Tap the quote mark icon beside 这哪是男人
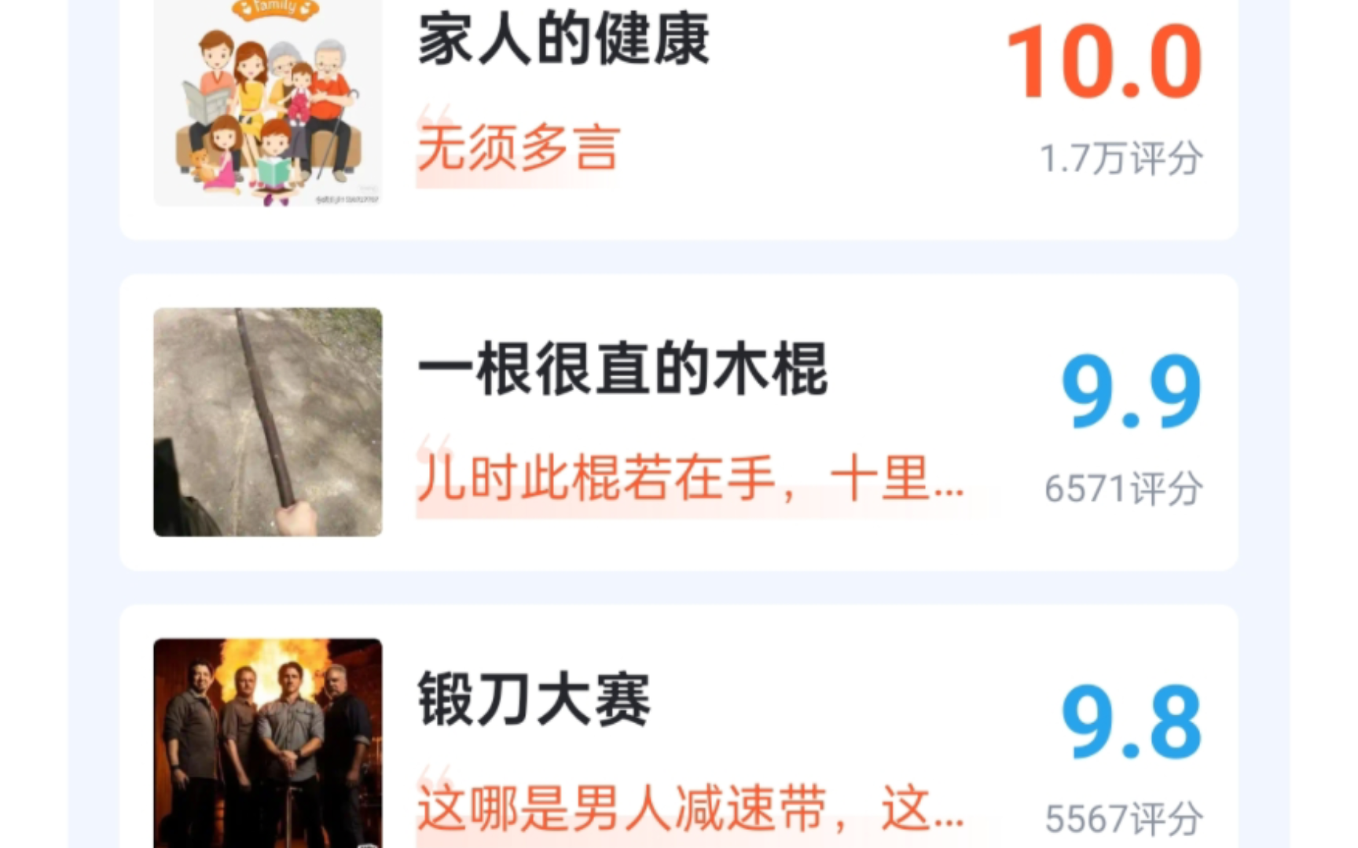Screen dimensions: 1358x848 [435, 774]
